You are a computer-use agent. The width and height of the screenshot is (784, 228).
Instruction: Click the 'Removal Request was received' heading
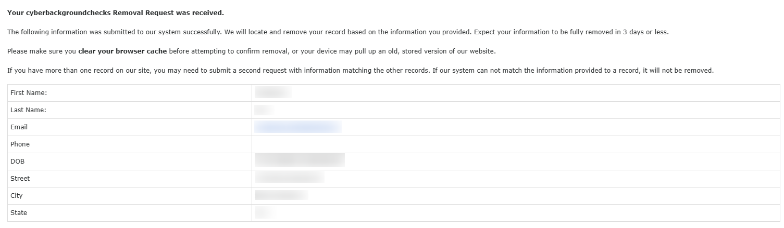coord(116,12)
